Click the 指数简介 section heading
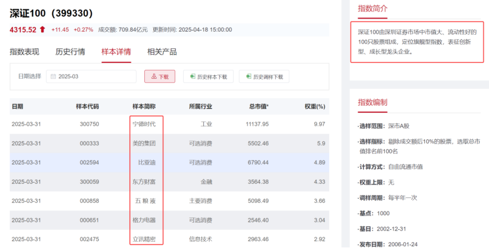 pyautogui.click(x=373, y=8)
